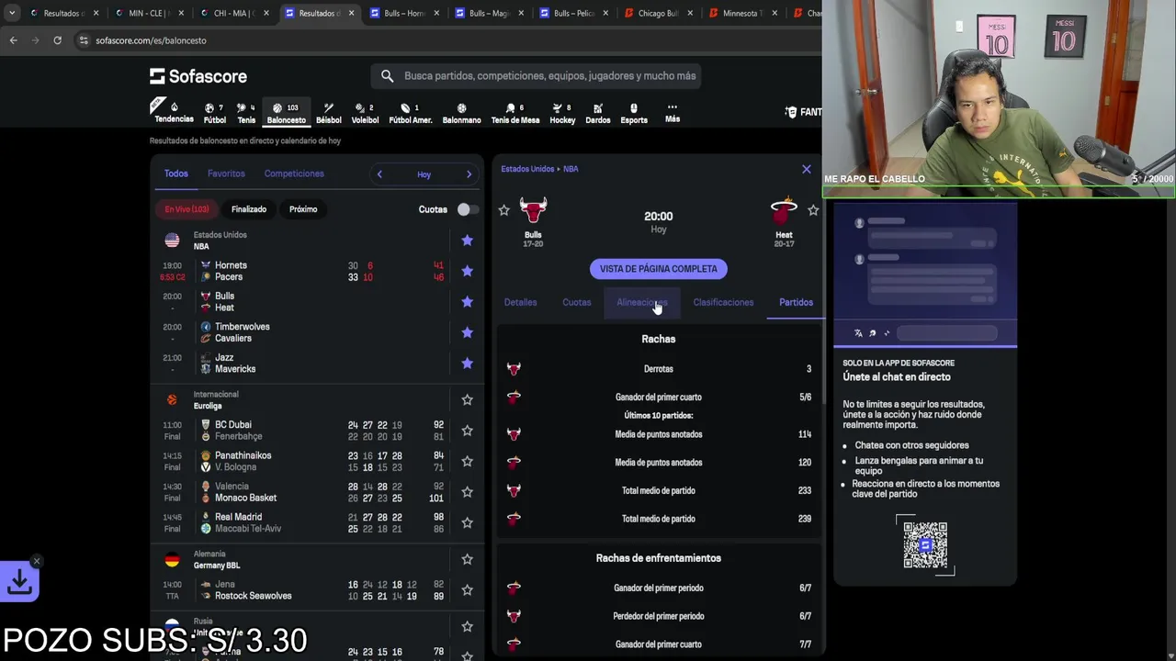Viewport: 1176px width, 661px height.
Task: Favorite the BC Dubai vs Fenerbahçe game
Action: tap(467, 431)
